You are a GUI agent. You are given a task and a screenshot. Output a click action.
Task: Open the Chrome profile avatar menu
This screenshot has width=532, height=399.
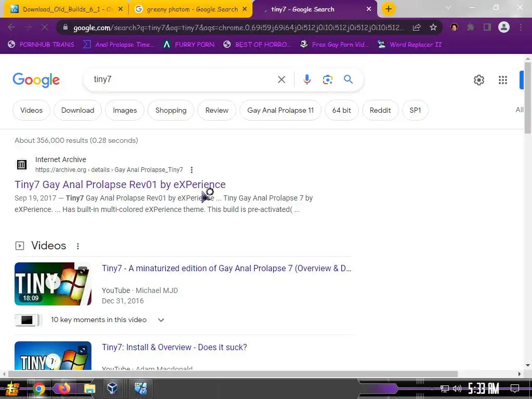click(504, 27)
